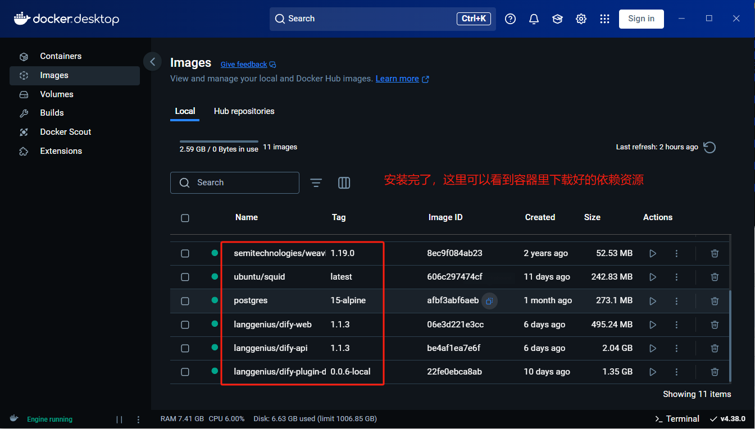Open the Extensions panel
Image resolution: width=755 pixels, height=429 pixels.
60,150
